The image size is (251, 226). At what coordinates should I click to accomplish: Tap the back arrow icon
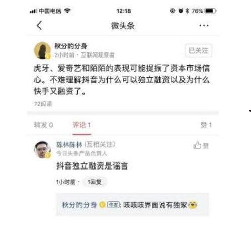(39, 26)
